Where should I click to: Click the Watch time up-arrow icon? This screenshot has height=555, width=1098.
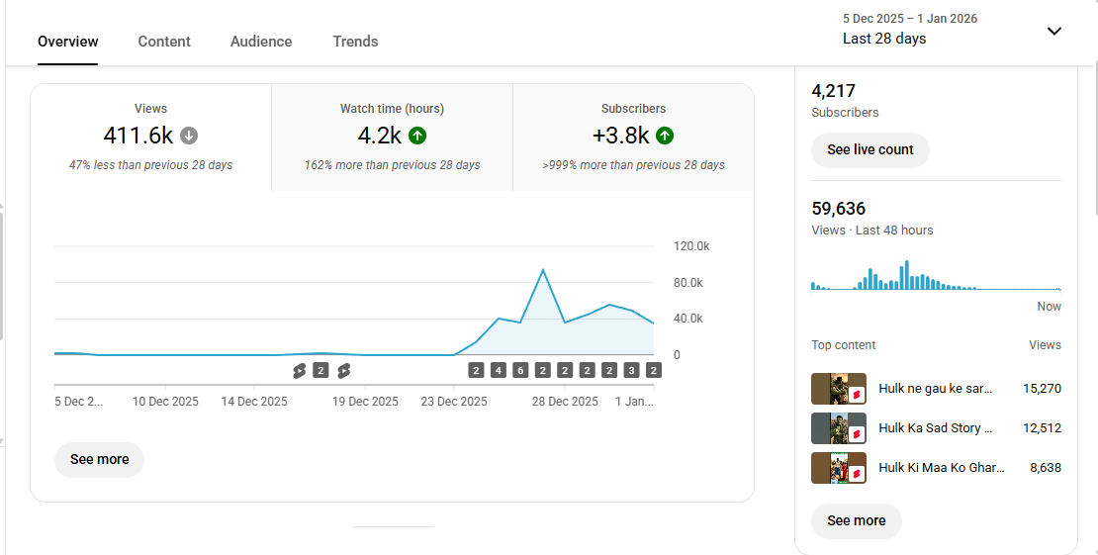click(417, 136)
